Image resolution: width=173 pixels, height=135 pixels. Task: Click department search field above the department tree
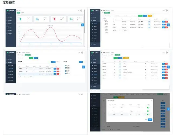click(107, 16)
